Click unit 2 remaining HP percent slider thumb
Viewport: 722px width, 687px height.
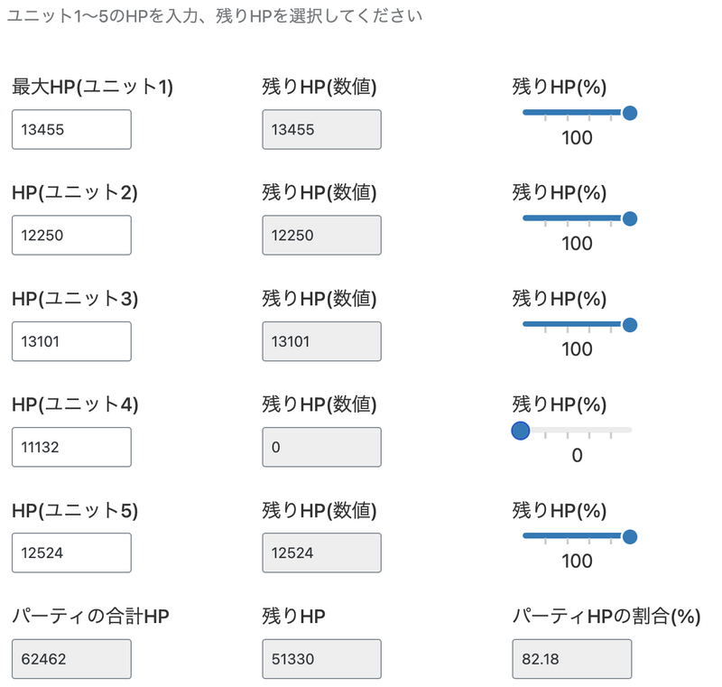(630, 218)
